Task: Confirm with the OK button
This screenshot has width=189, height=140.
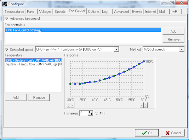Action: [x=147, y=133]
